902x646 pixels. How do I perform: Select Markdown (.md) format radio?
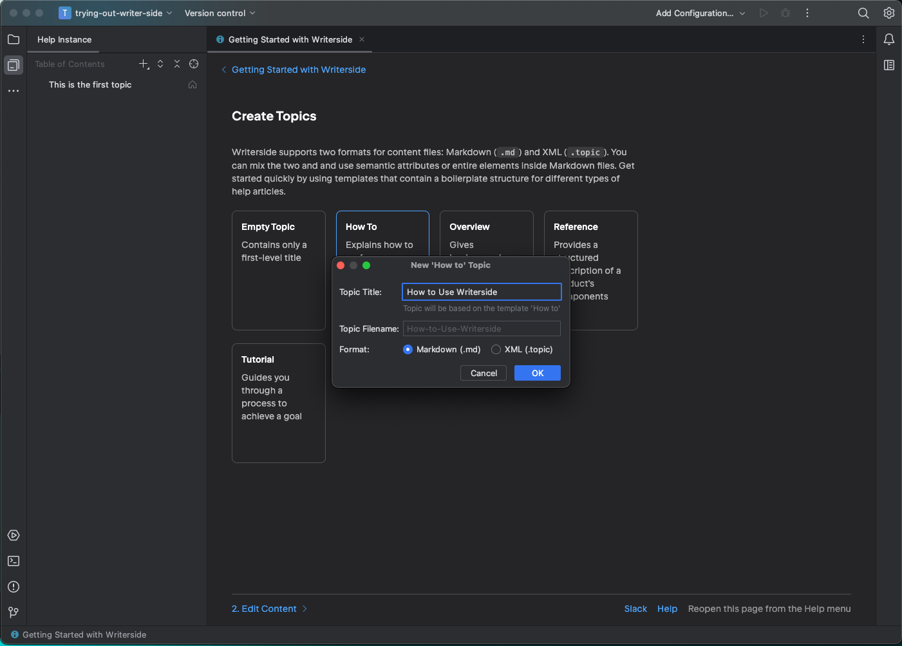click(x=408, y=349)
